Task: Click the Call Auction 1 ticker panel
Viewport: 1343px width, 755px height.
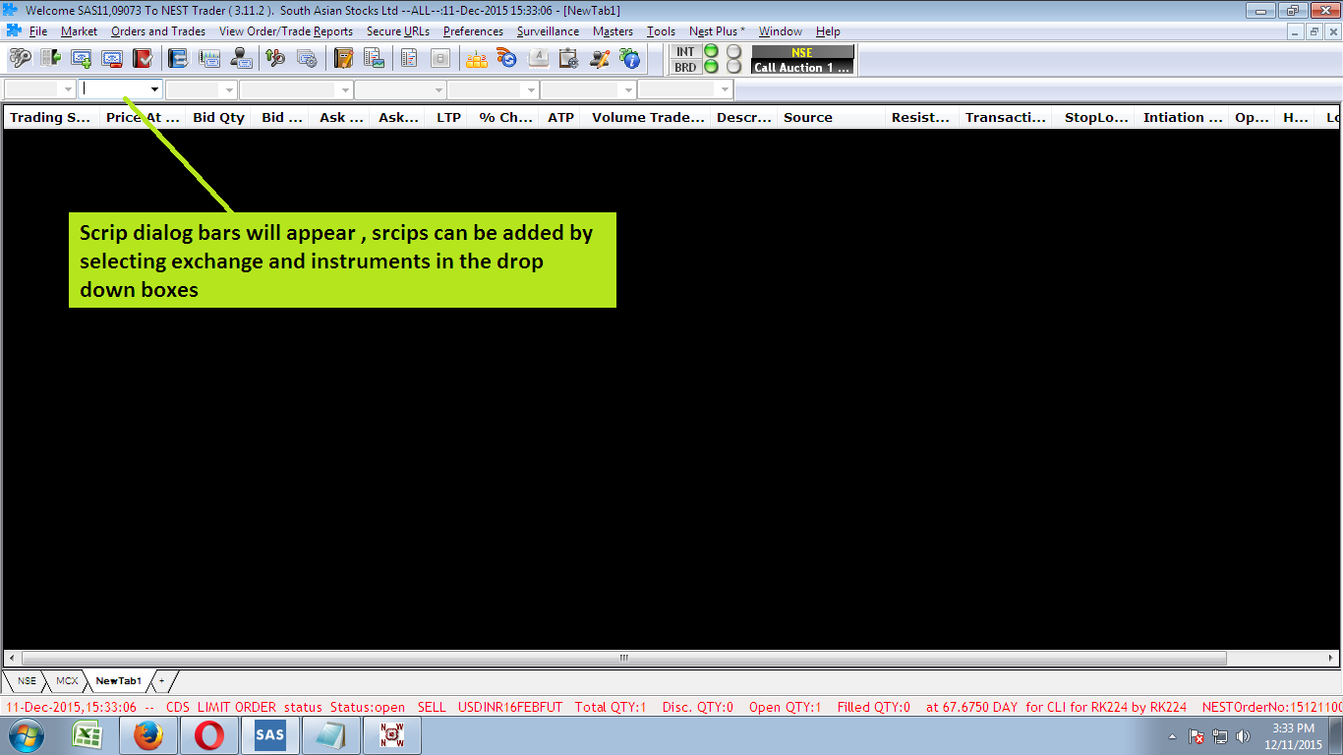Action: (802, 67)
